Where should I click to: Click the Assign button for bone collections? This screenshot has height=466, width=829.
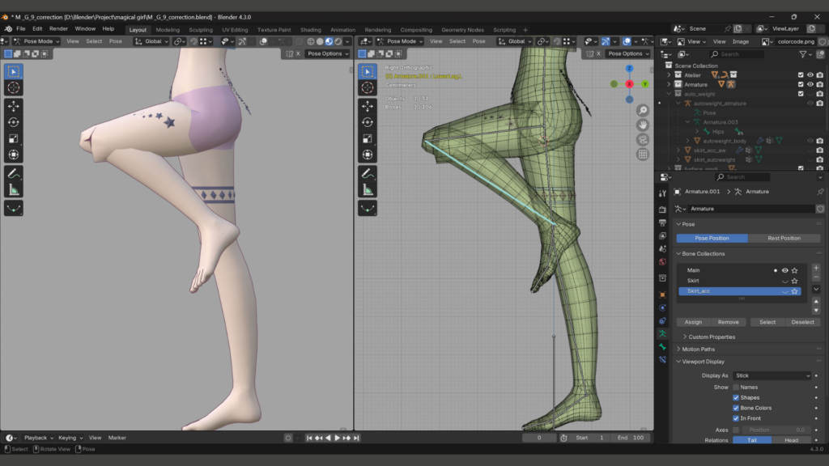coord(694,322)
